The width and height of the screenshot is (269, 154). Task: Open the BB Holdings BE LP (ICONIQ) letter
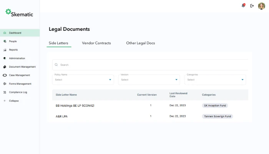tap(75, 105)
